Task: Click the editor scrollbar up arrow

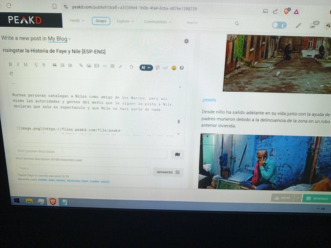Action: pyautogui.click(x=180, y=87)
